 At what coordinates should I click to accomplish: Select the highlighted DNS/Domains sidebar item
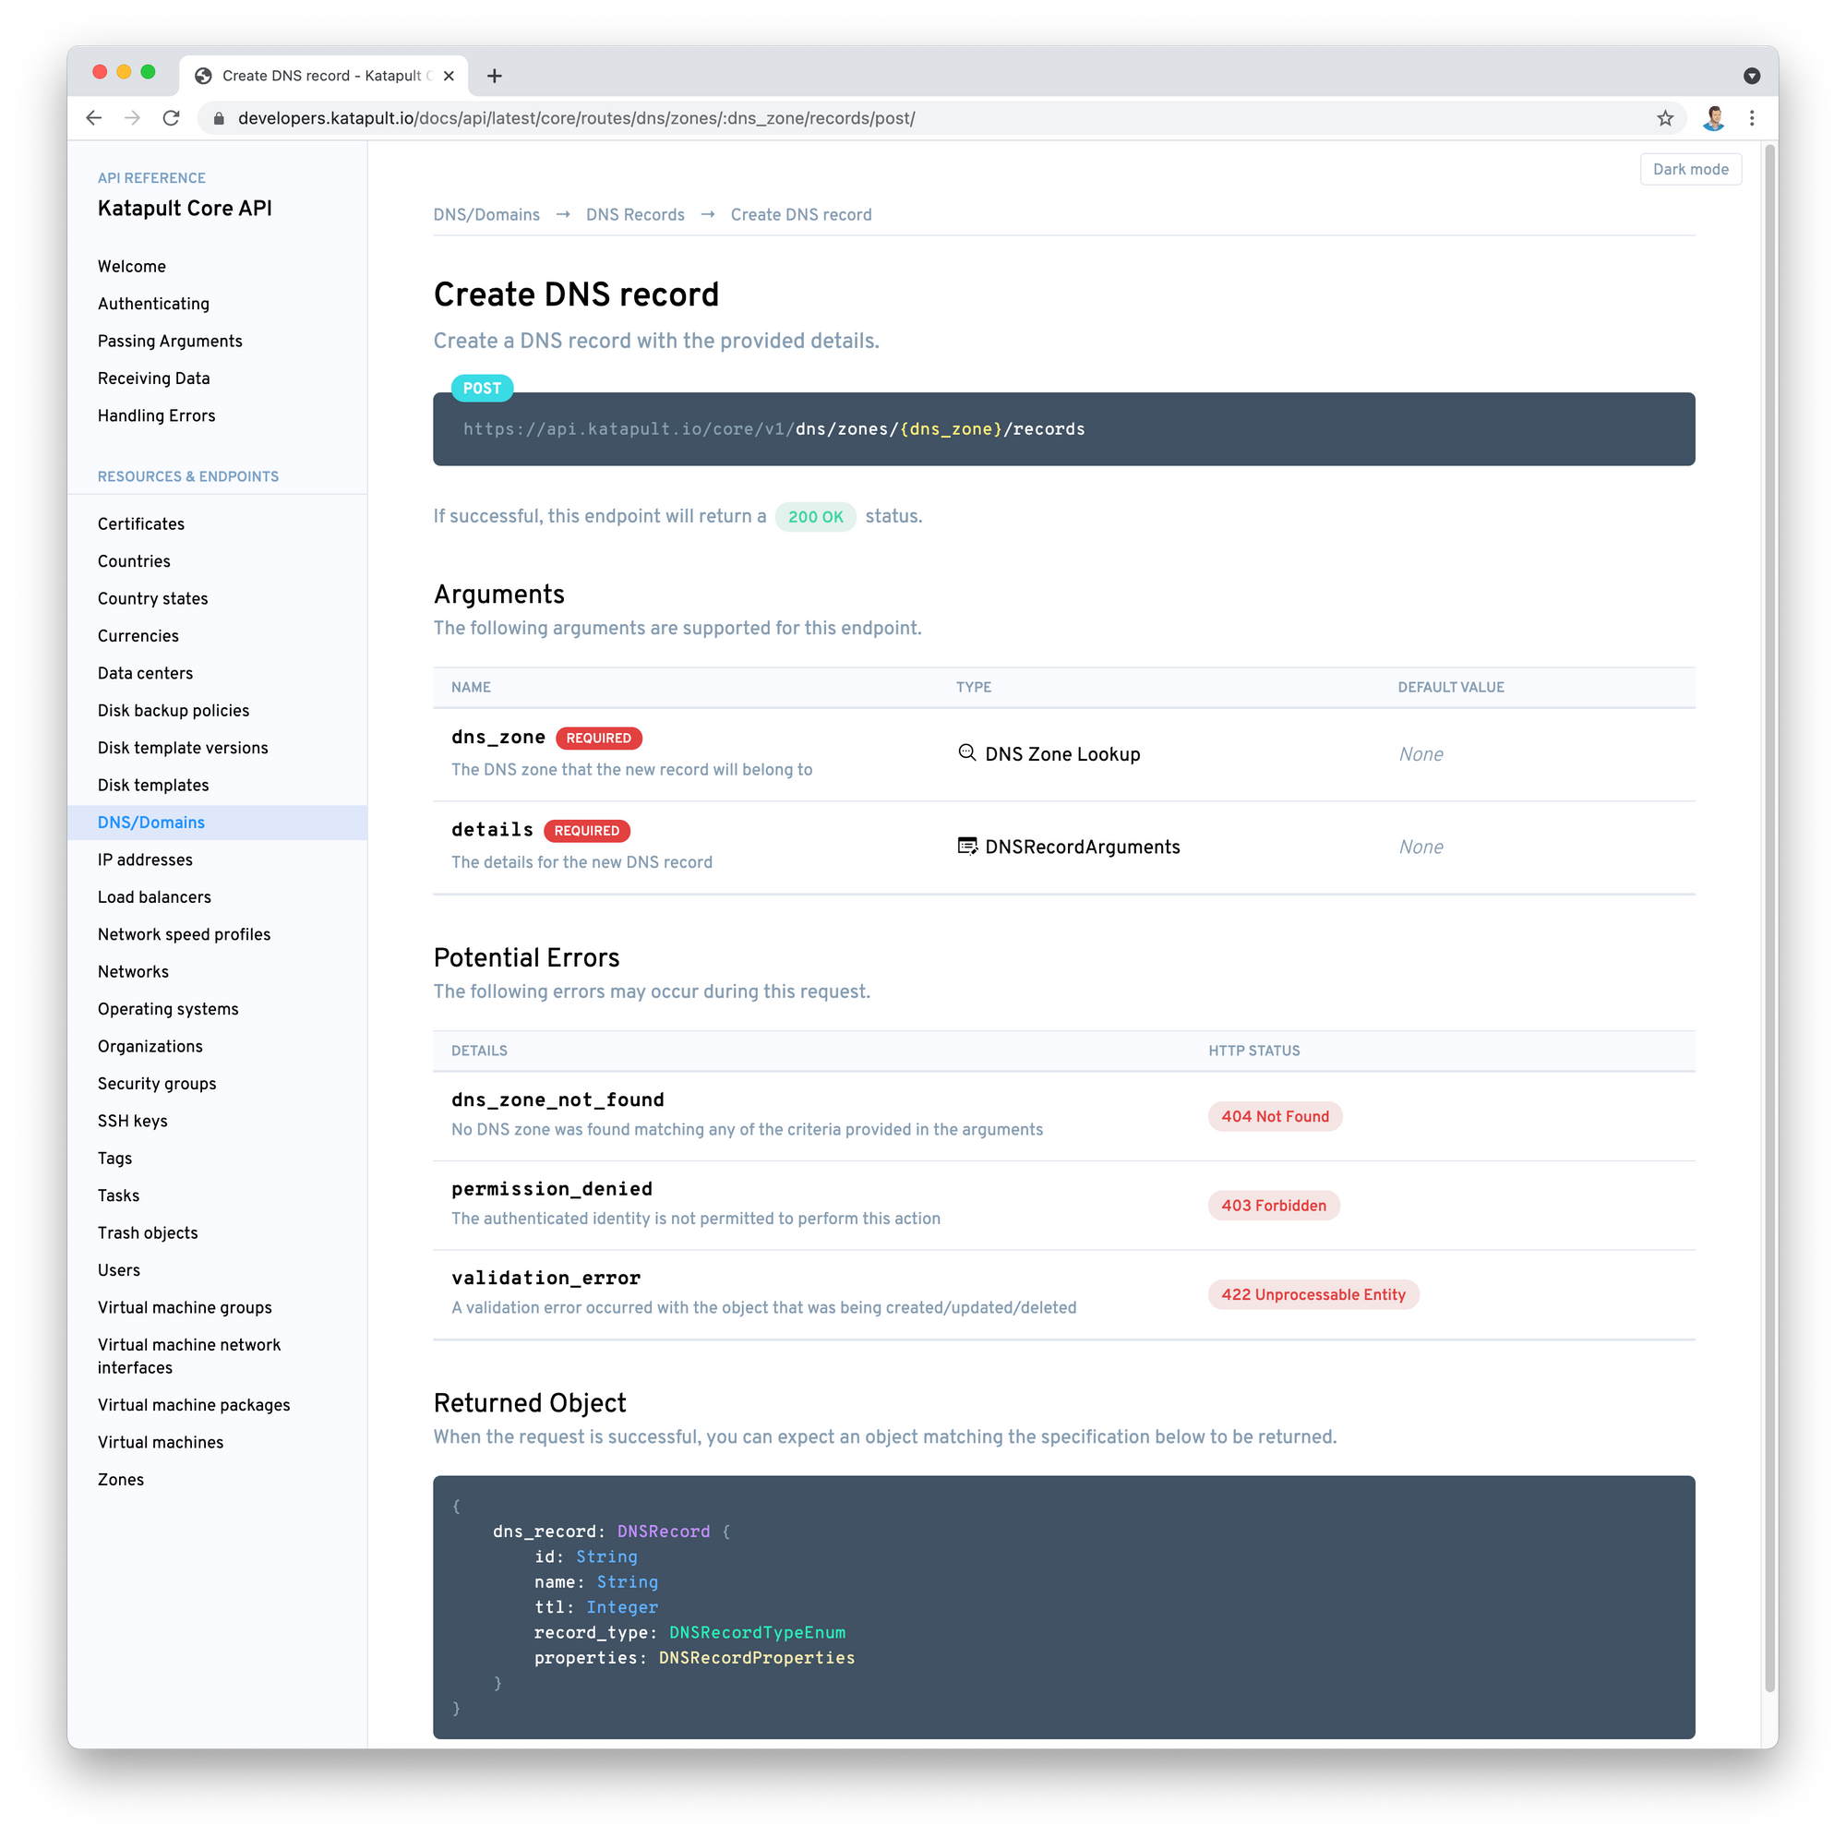(x=217, y=822)
